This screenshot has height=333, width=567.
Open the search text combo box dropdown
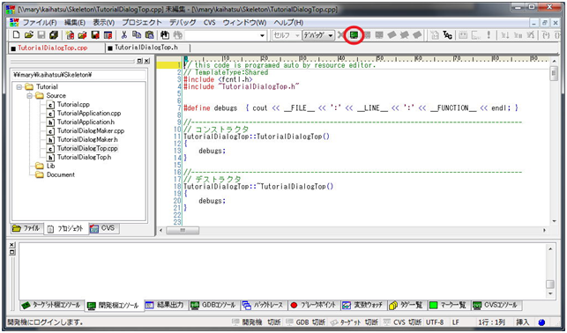coord(263,35)
